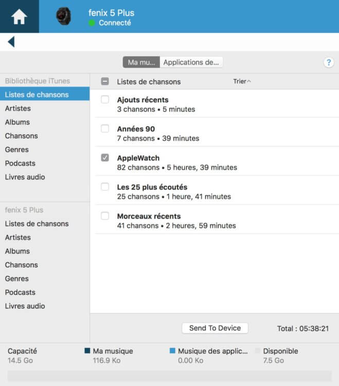339x386 pixels.
Task: Click the 25 chansons • 1 heure, 41 minutes text
Action: [174, 197]
